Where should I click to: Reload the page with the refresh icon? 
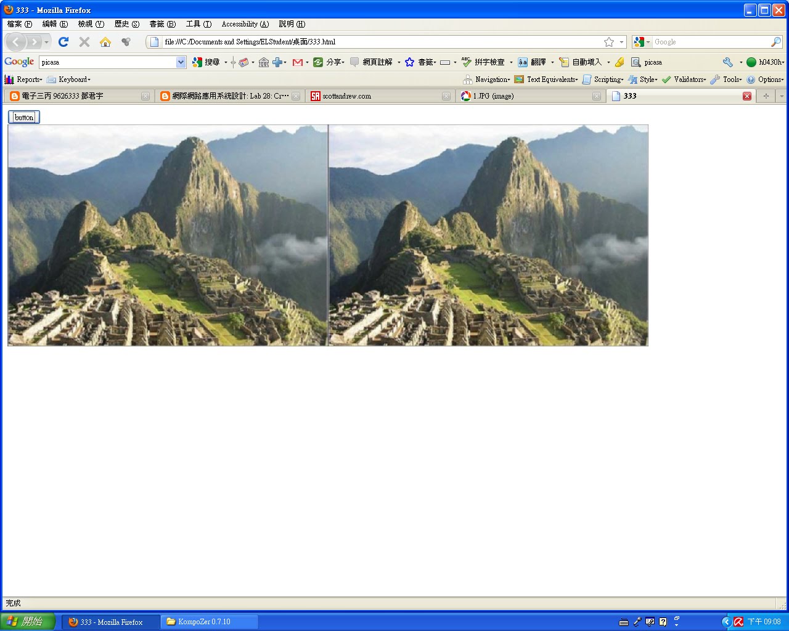pos(63,42)
